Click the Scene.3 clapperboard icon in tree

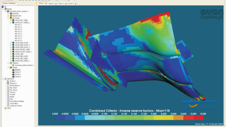point(13,74)
